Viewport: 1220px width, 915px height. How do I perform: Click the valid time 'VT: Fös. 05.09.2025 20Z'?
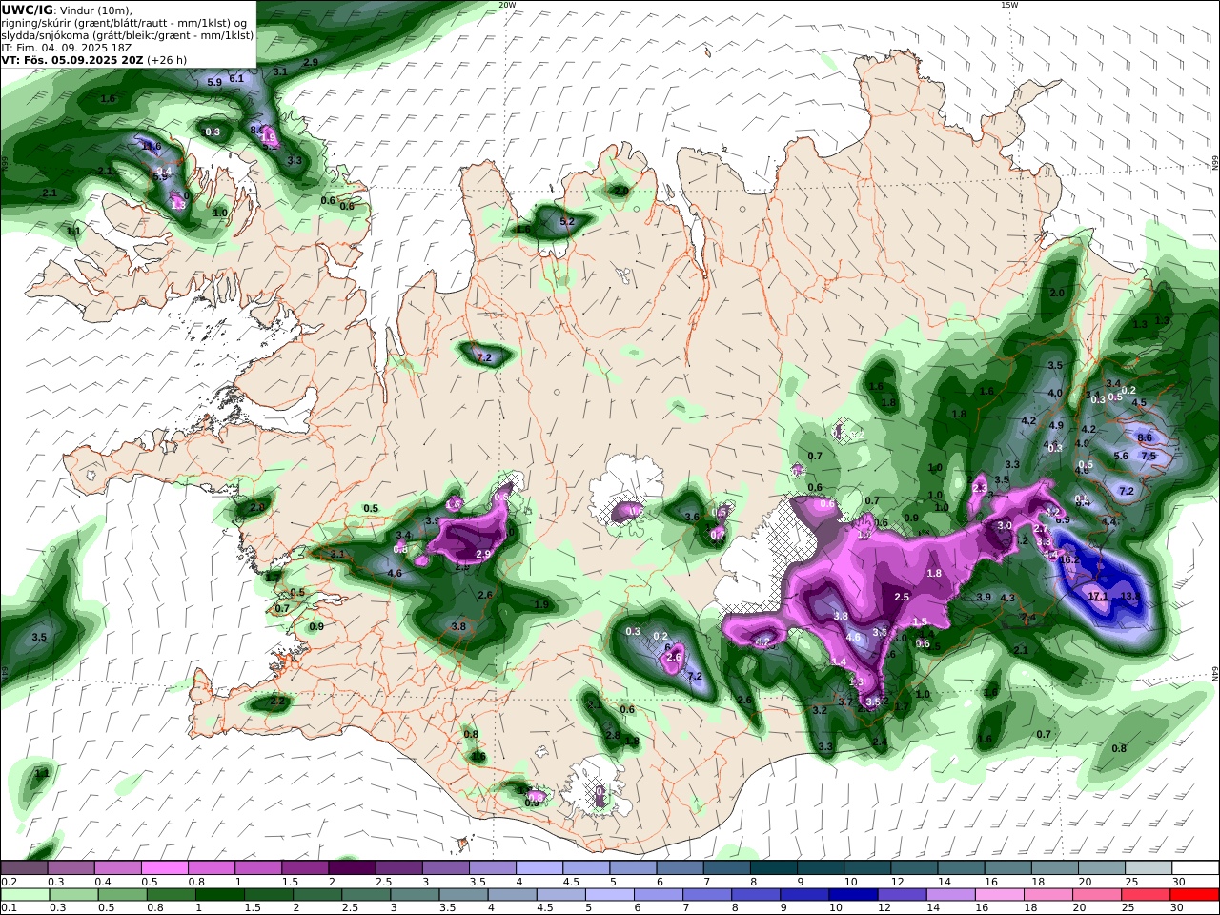[72, 60]
